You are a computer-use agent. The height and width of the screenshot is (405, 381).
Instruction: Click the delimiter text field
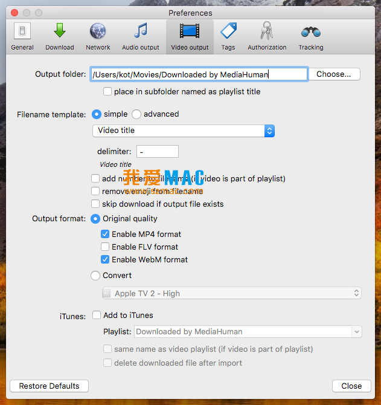(x=157, y=152)
